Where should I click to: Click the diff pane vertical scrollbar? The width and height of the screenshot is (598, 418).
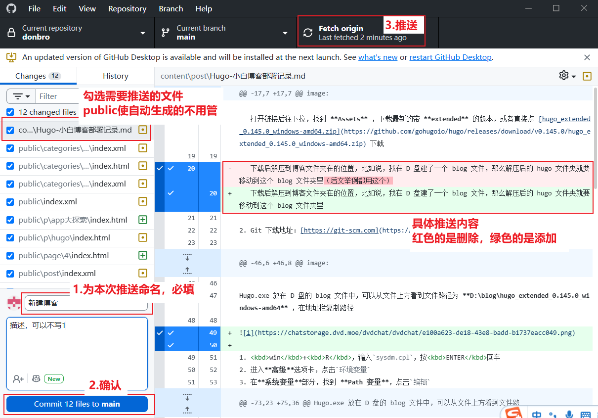click(595, 139)
